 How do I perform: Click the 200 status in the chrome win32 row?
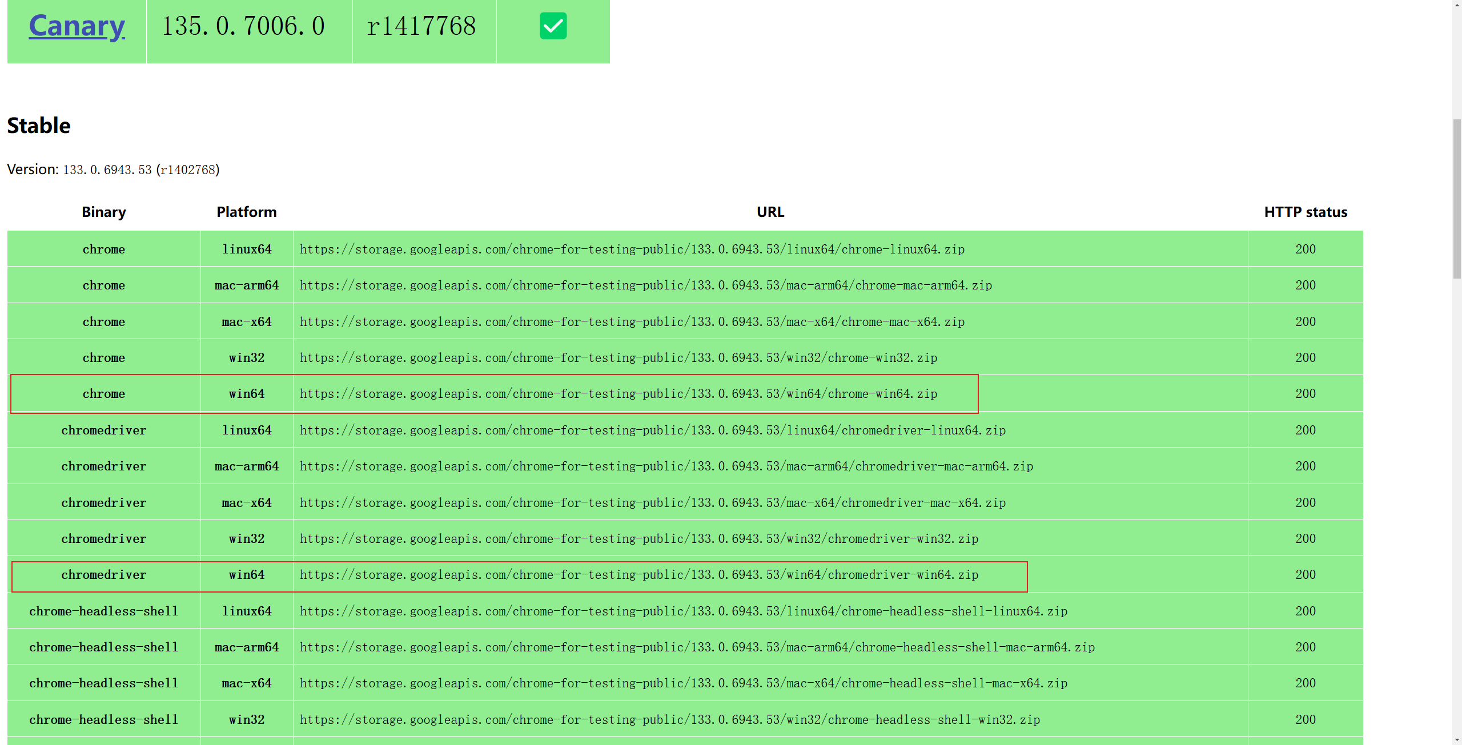tap(1305, 358)
